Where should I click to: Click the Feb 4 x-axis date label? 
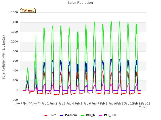point(70,103)
